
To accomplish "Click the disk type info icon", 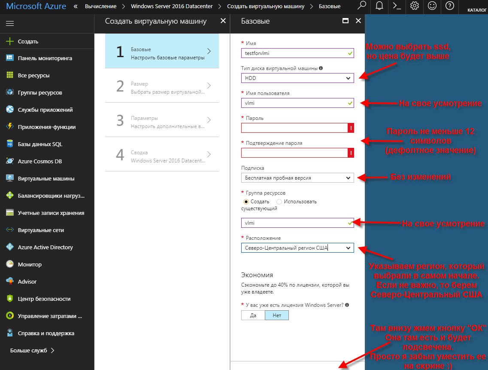I will (321, 68).
